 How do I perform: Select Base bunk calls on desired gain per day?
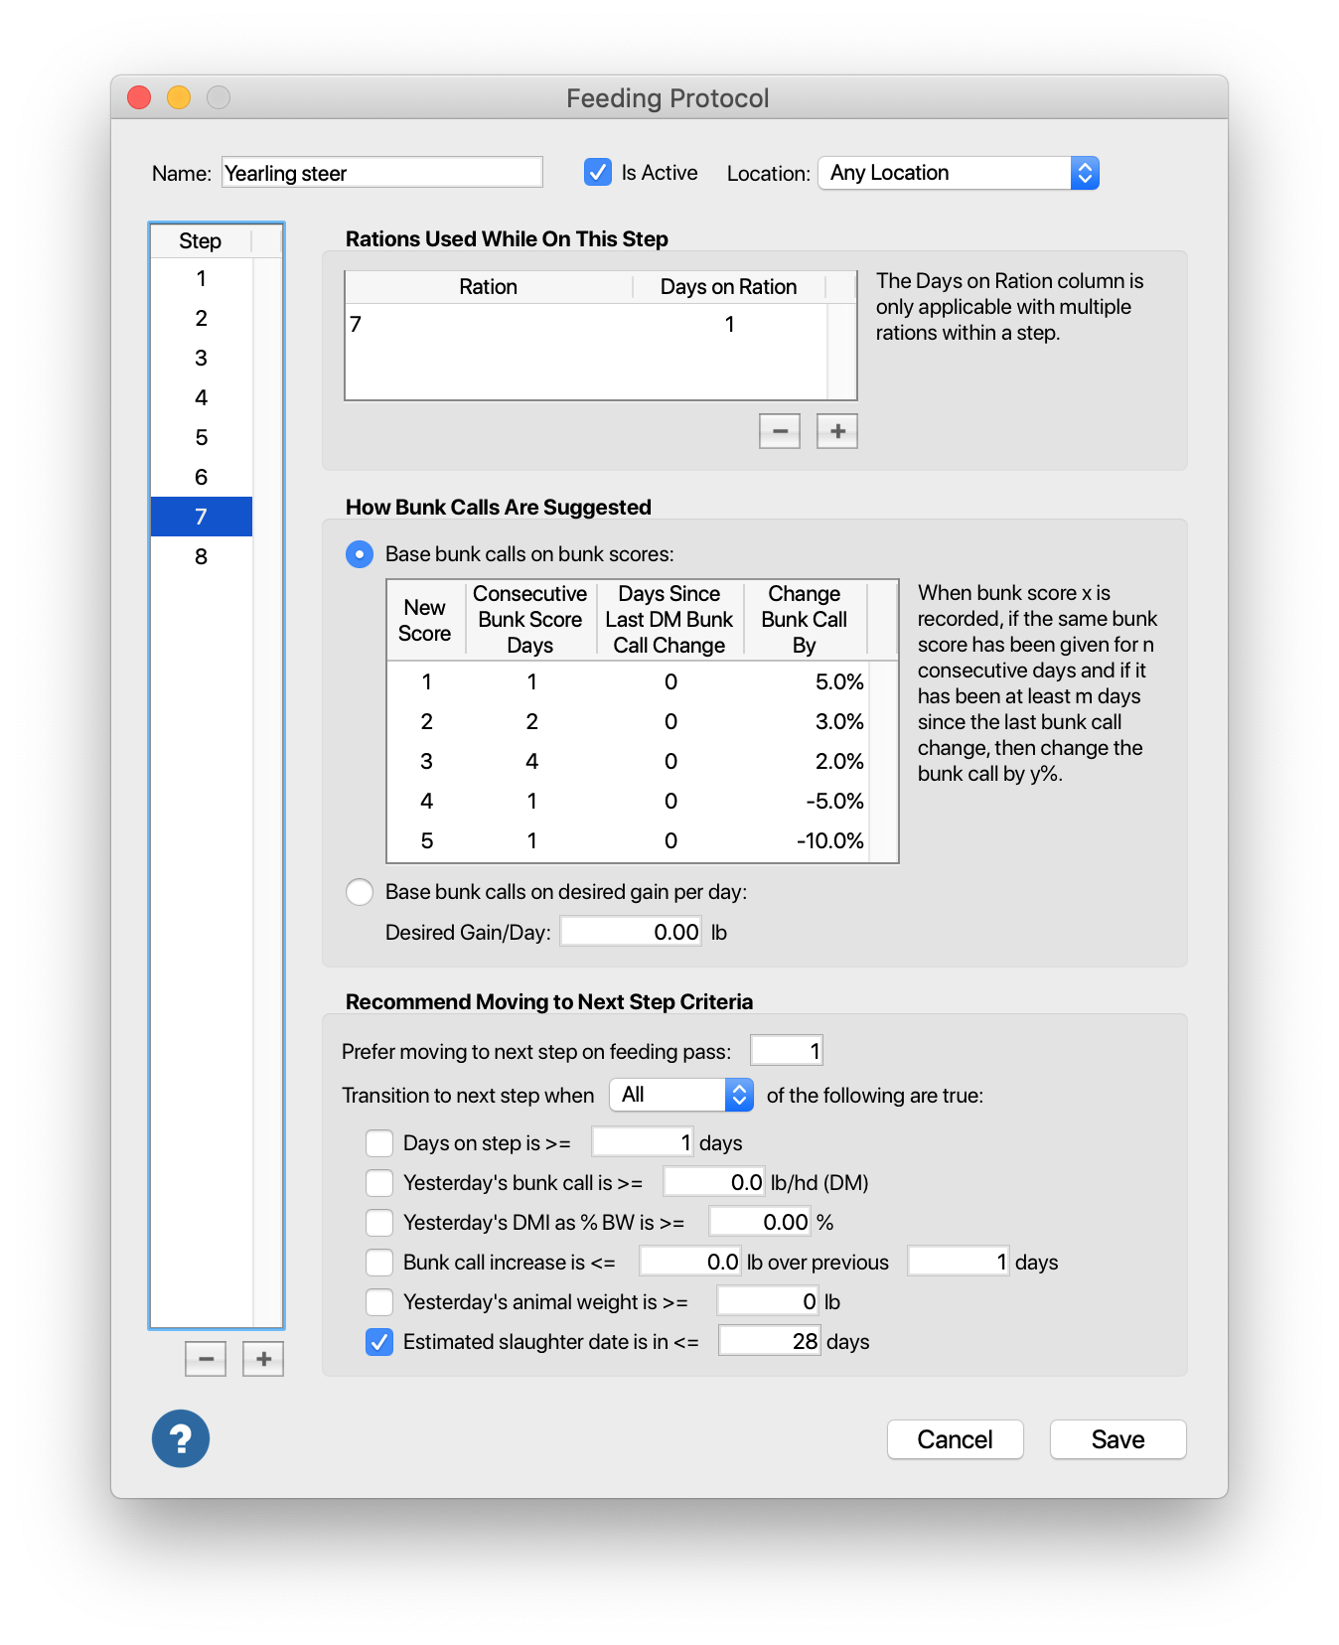click(360, 892)
